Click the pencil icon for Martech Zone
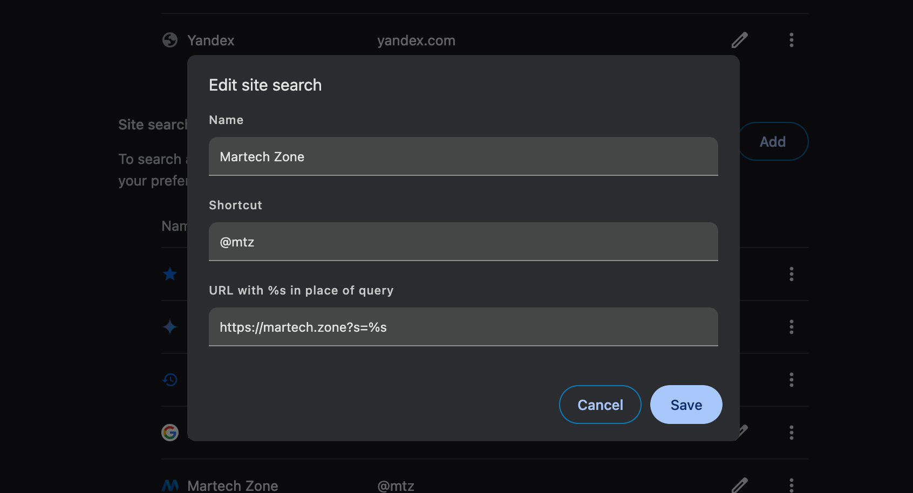 tap(740, 485)
